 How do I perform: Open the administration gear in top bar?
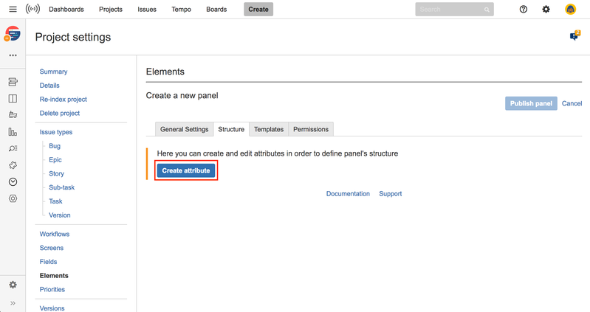point(546,10)
